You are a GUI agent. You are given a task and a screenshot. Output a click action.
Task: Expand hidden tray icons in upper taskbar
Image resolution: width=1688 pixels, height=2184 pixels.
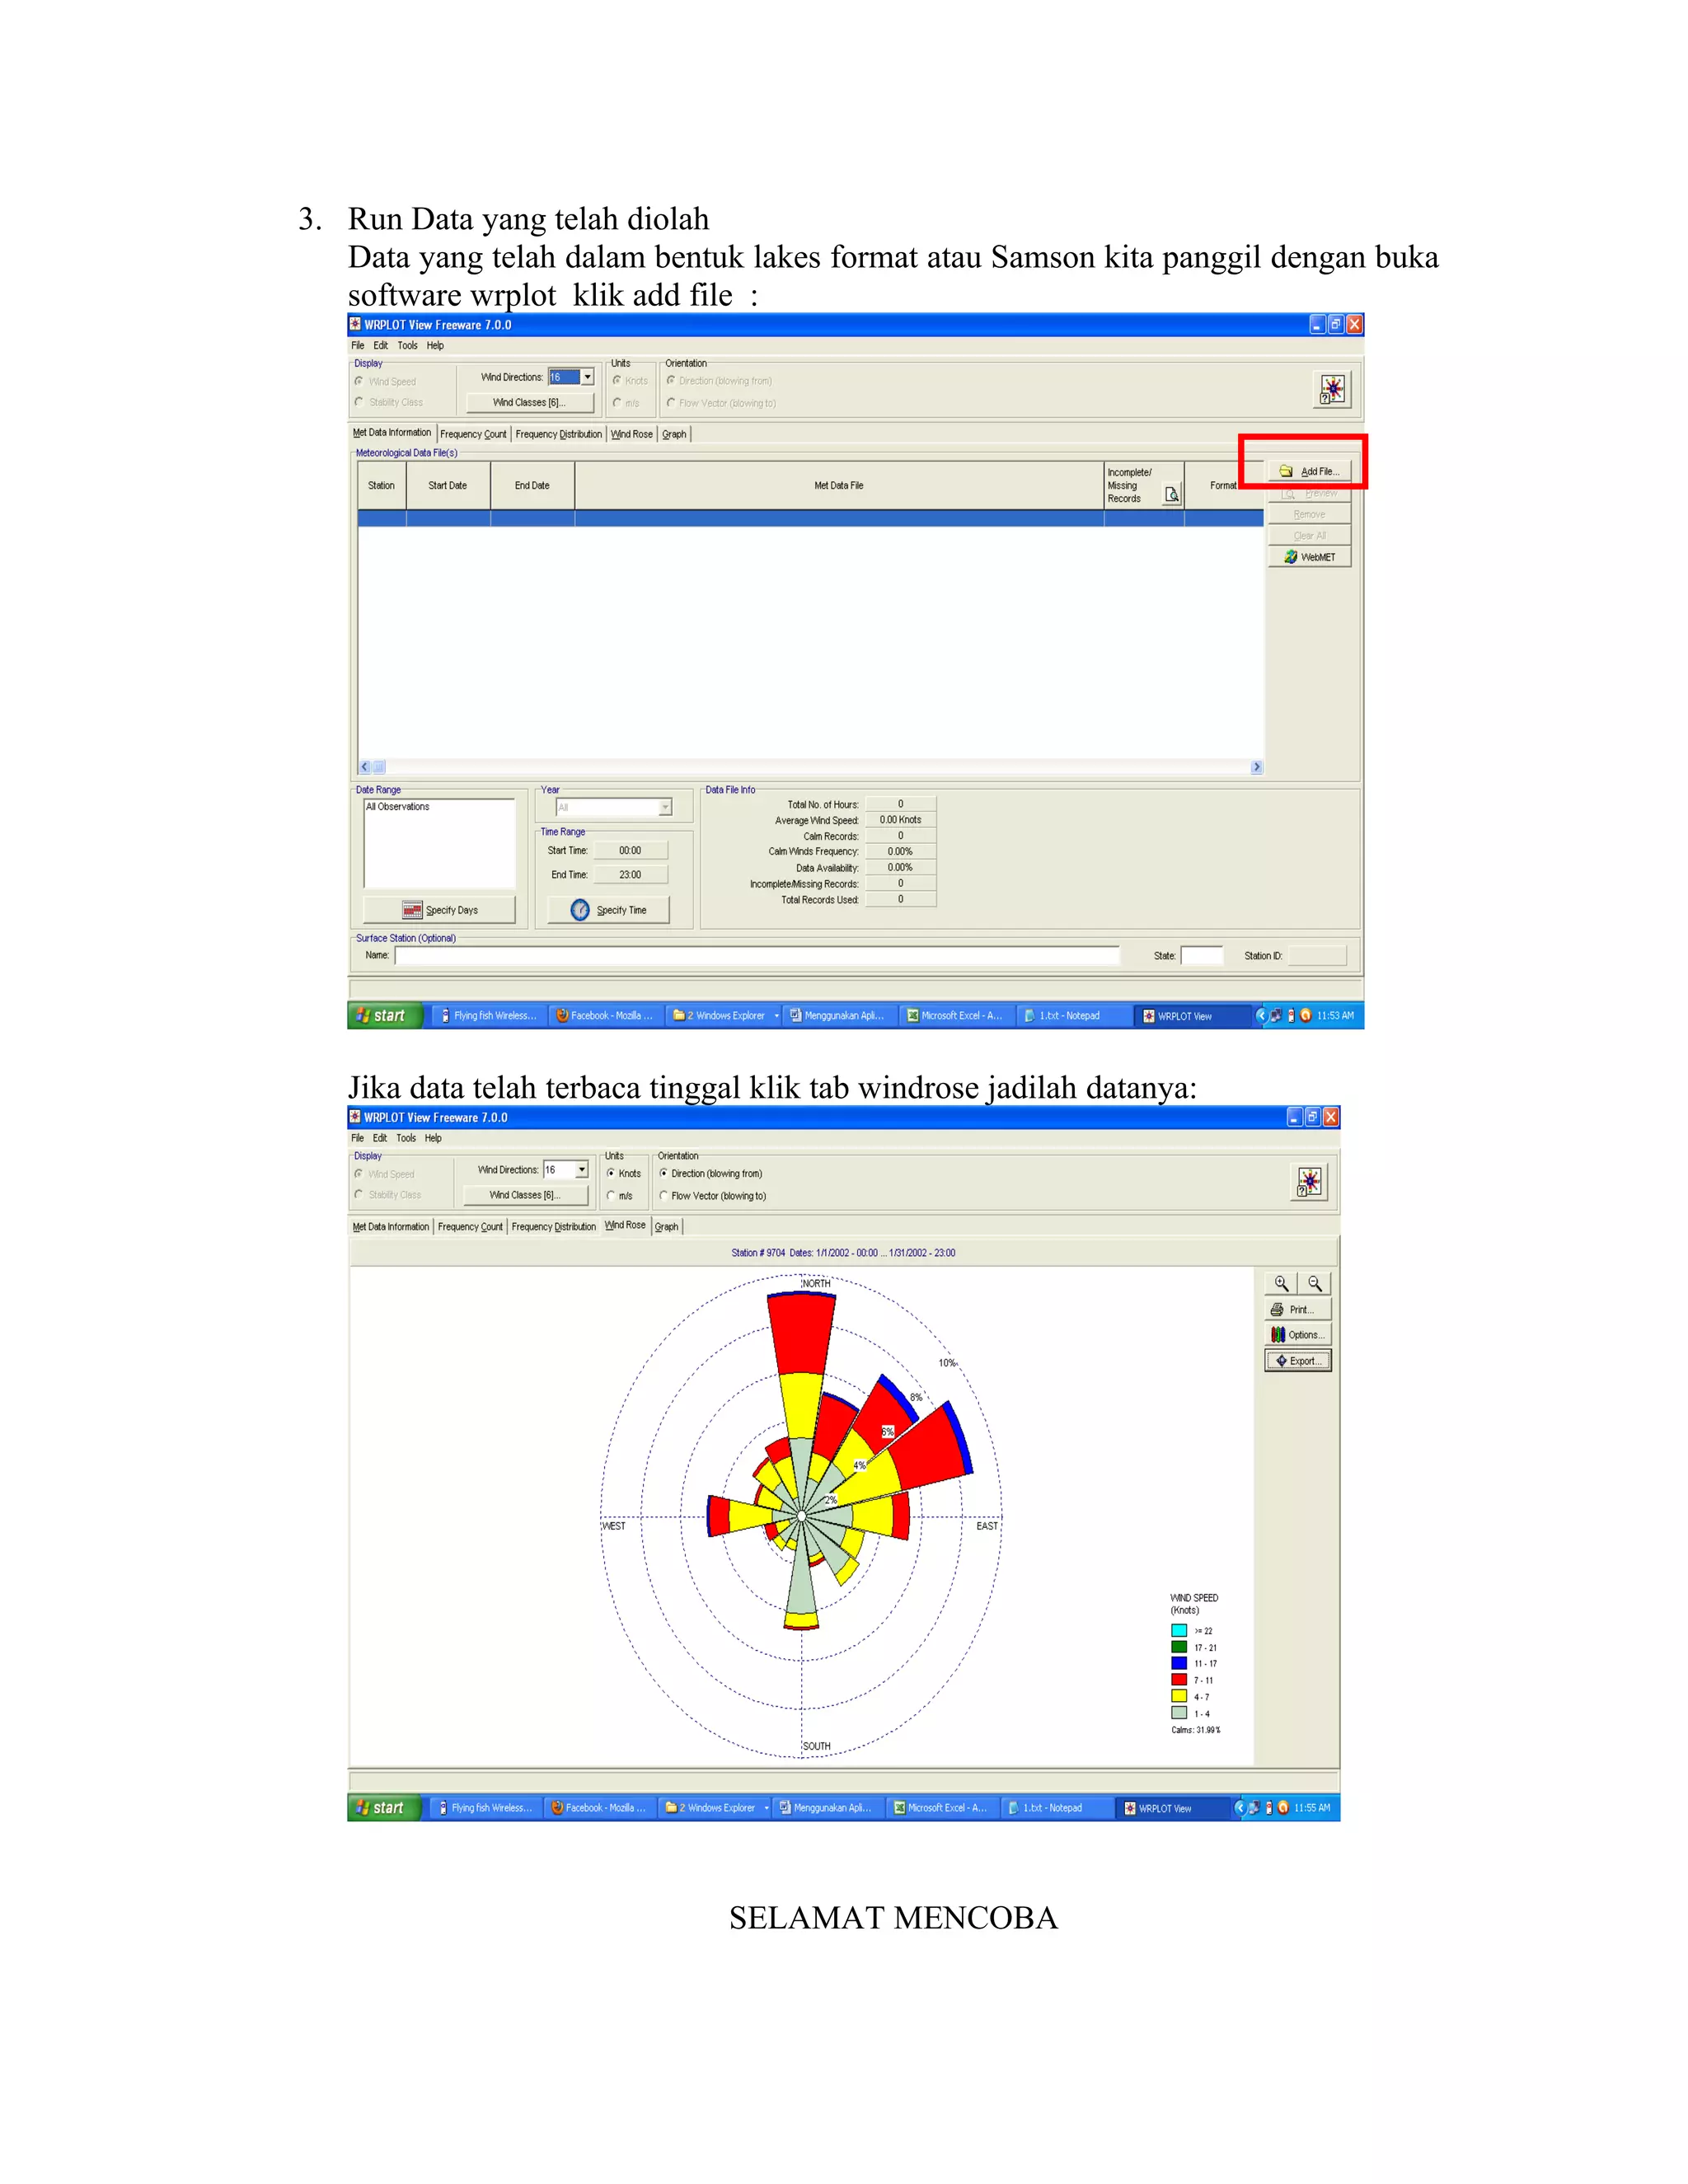[x=1261, y=1015]
